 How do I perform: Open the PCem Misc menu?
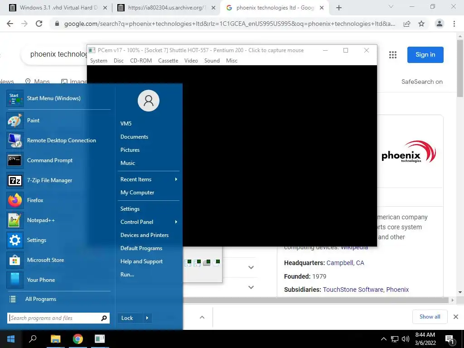point(232,61)
